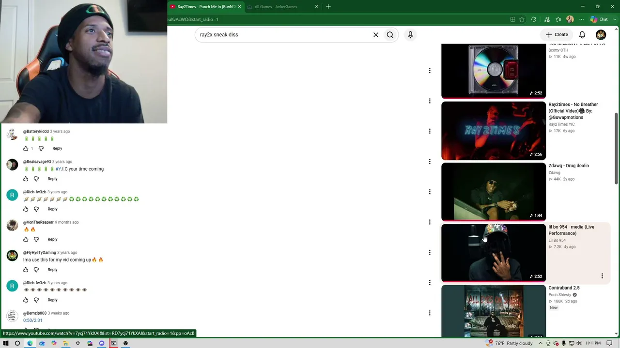Reply to @Batterykiddd's comment
The height and width of the screenshot is (348, 620).
click(57, 148)
